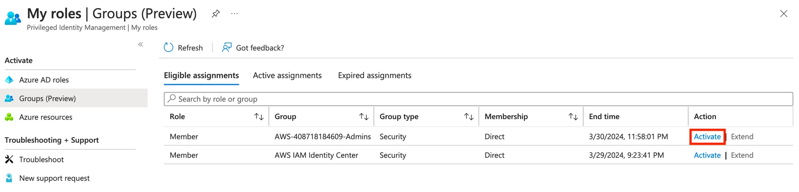Sort table by Role column
799x192 pixels.
click(259, 117)
